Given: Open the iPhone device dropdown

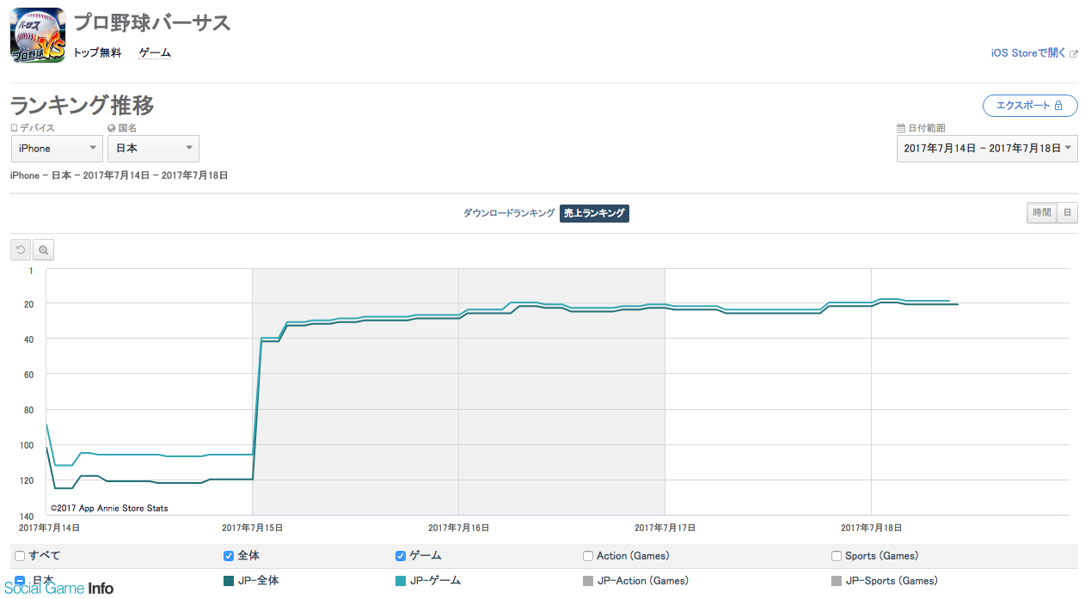Looking at the screenshot, I should tap(57, 149).
